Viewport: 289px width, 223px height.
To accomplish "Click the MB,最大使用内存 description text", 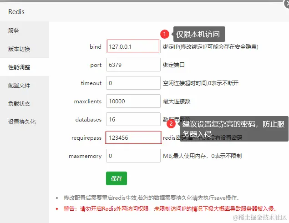I will (x=202, y=156).
